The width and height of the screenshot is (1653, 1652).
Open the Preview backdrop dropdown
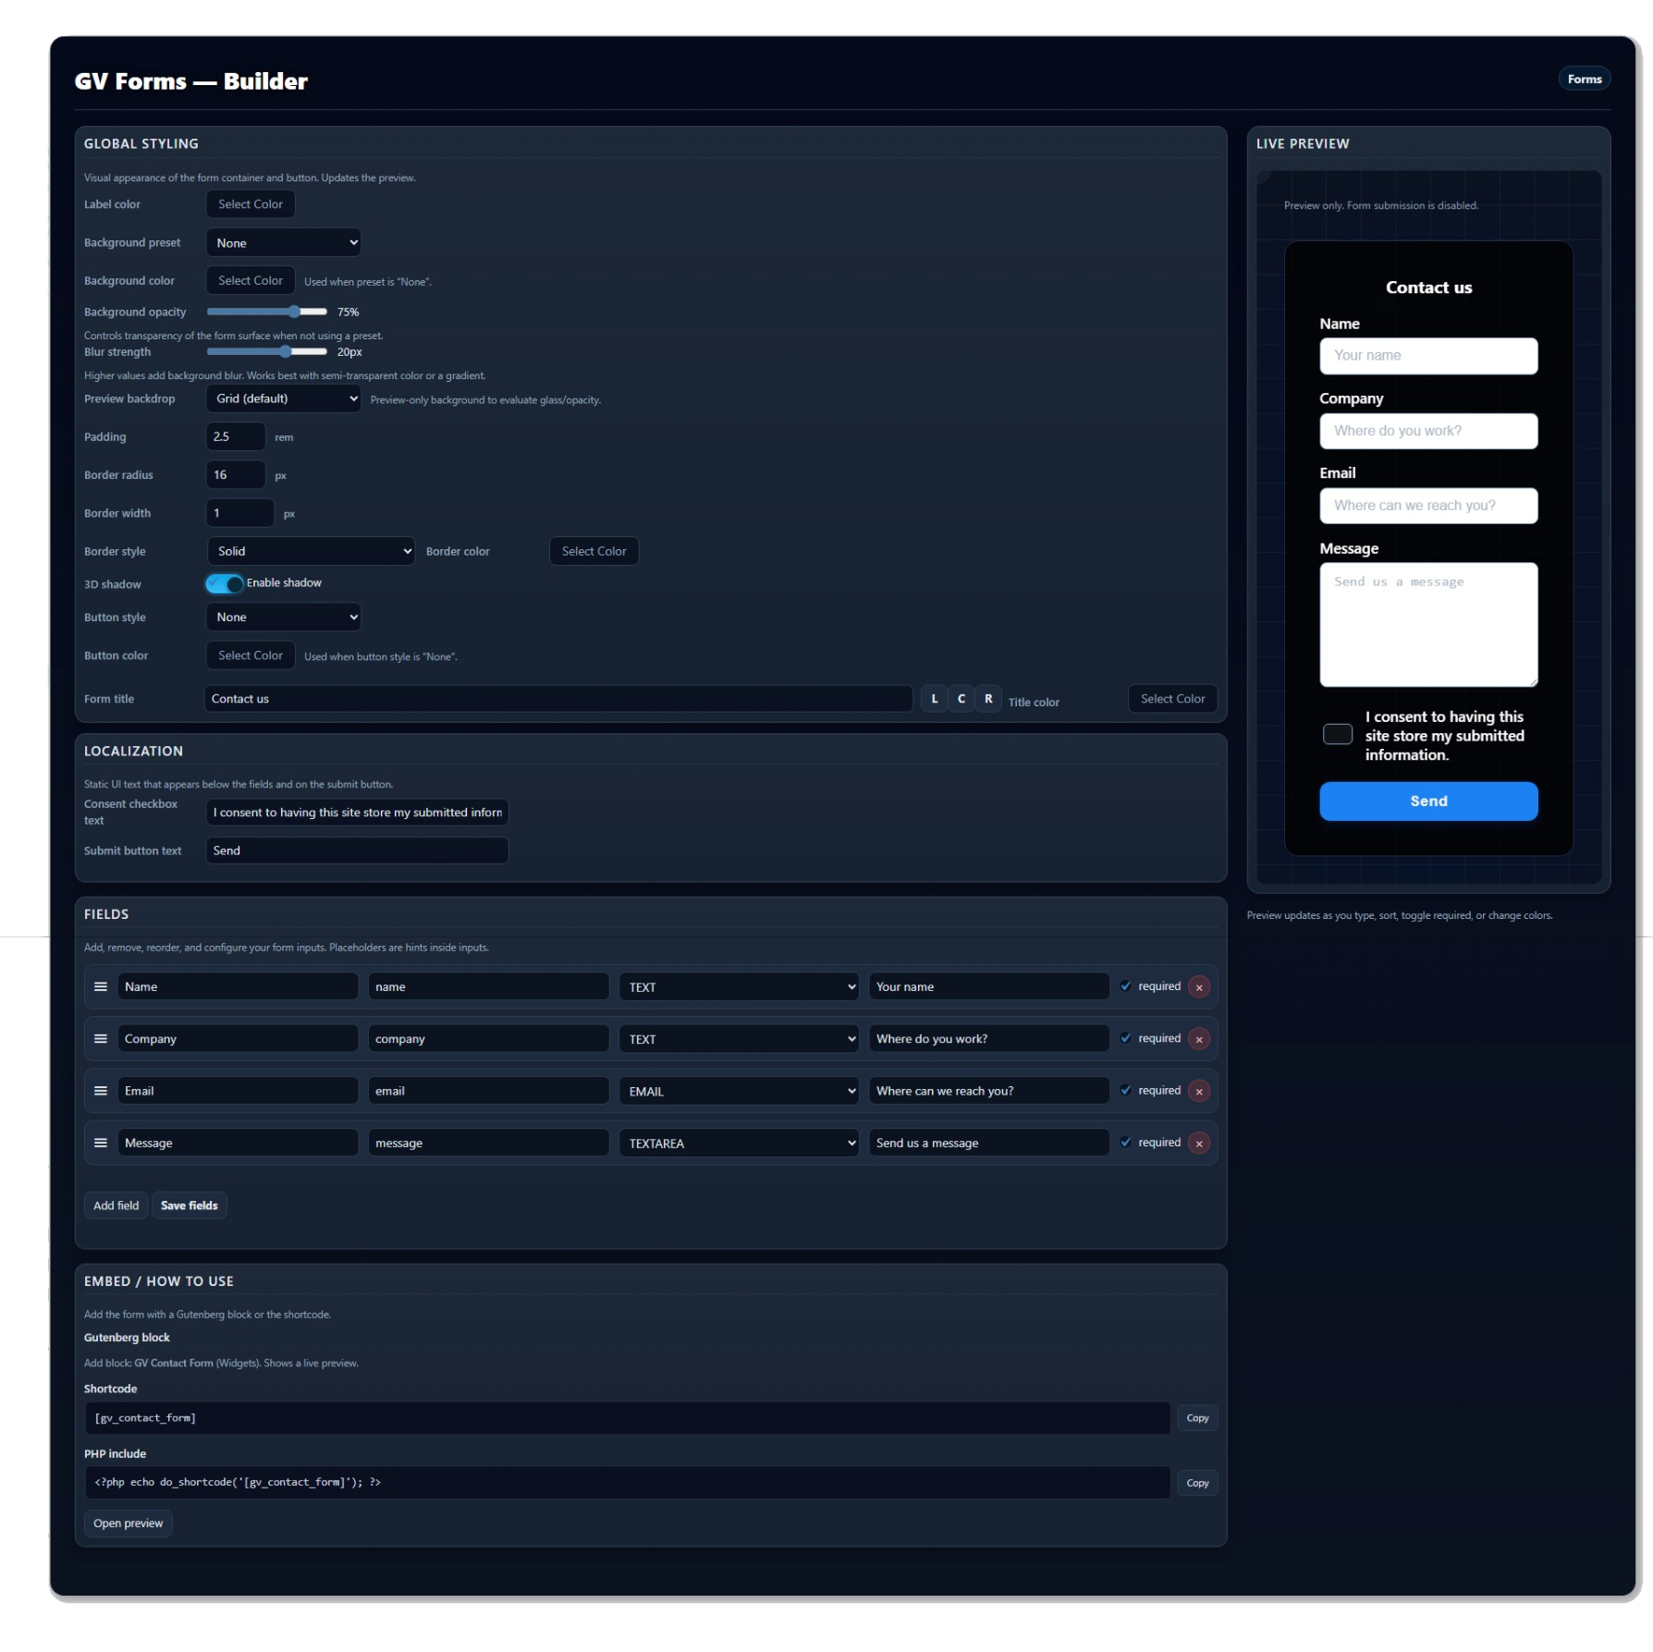(x=283, y=398)
